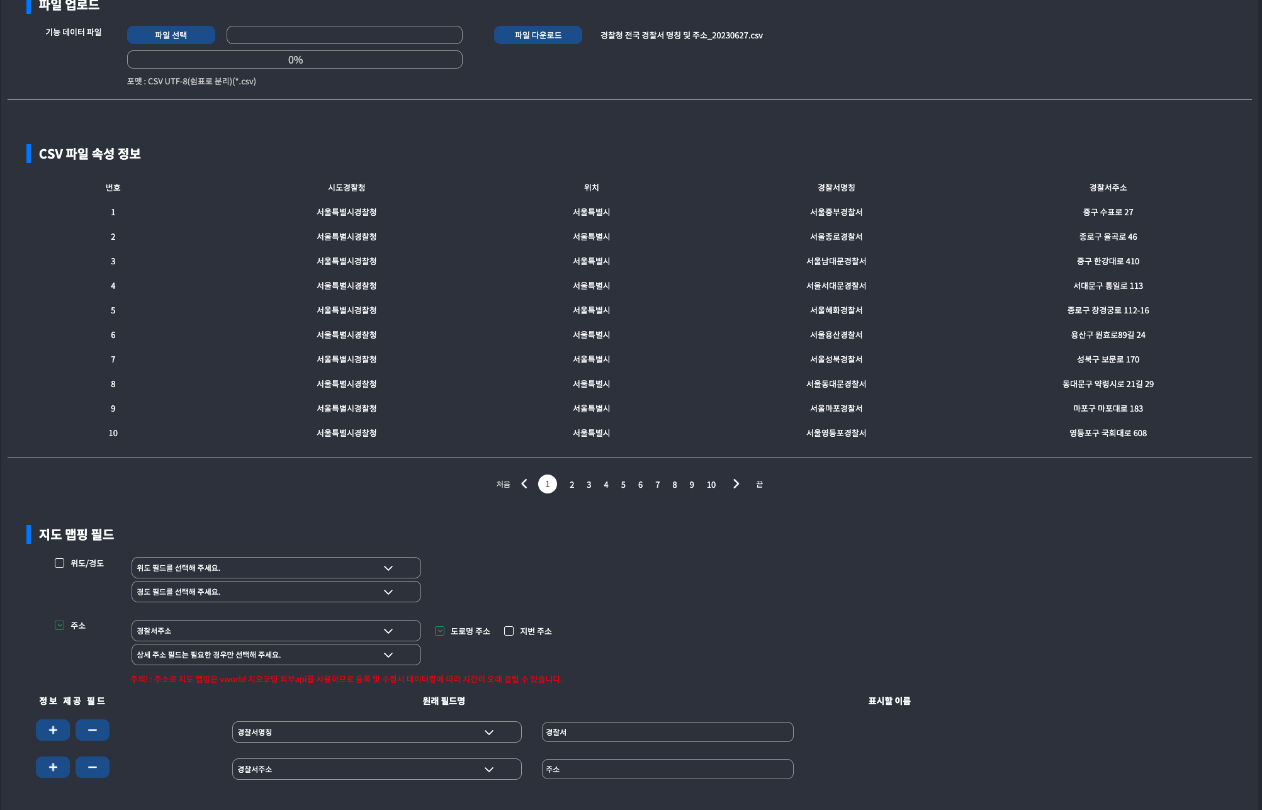The image size is (1262, 810).
Task: Toggle the 도로명 주소 checkbox
Action: (439, 631)
